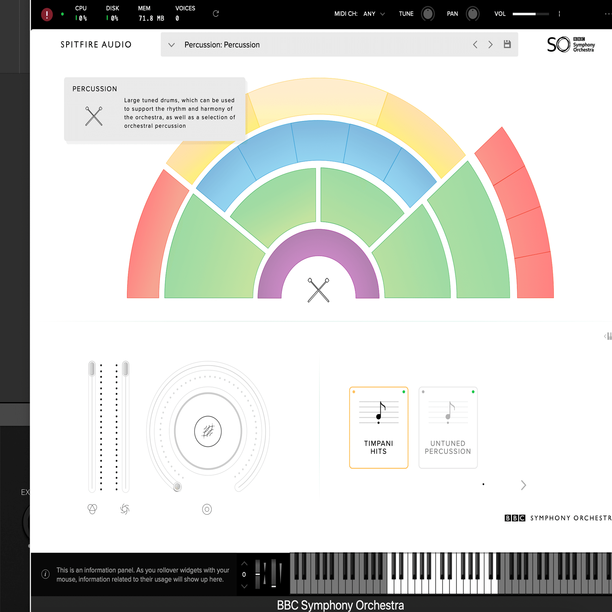Click the VOICES 0 readout
This screenshot has height=612, width=612.
point(185,13)
